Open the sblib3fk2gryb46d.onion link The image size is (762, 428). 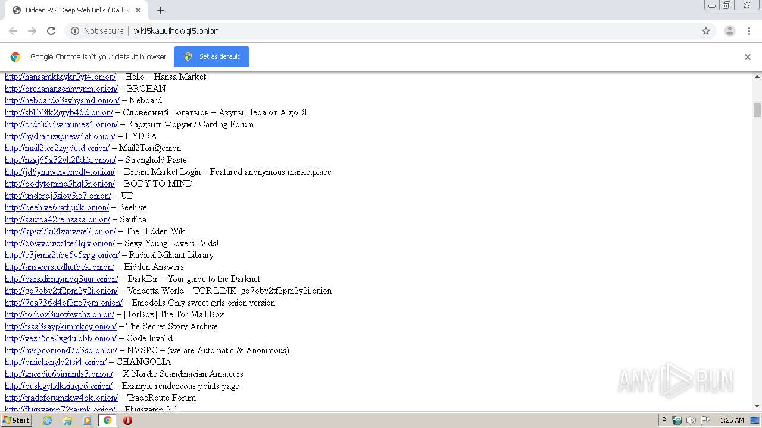pos(59,112)
